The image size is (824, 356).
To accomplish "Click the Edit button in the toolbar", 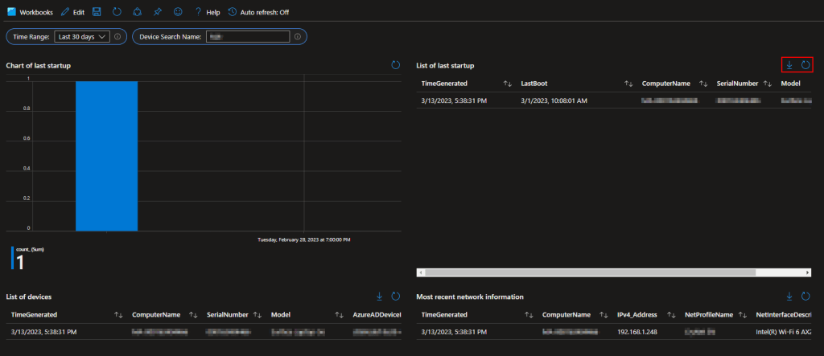I will point(72,12).
